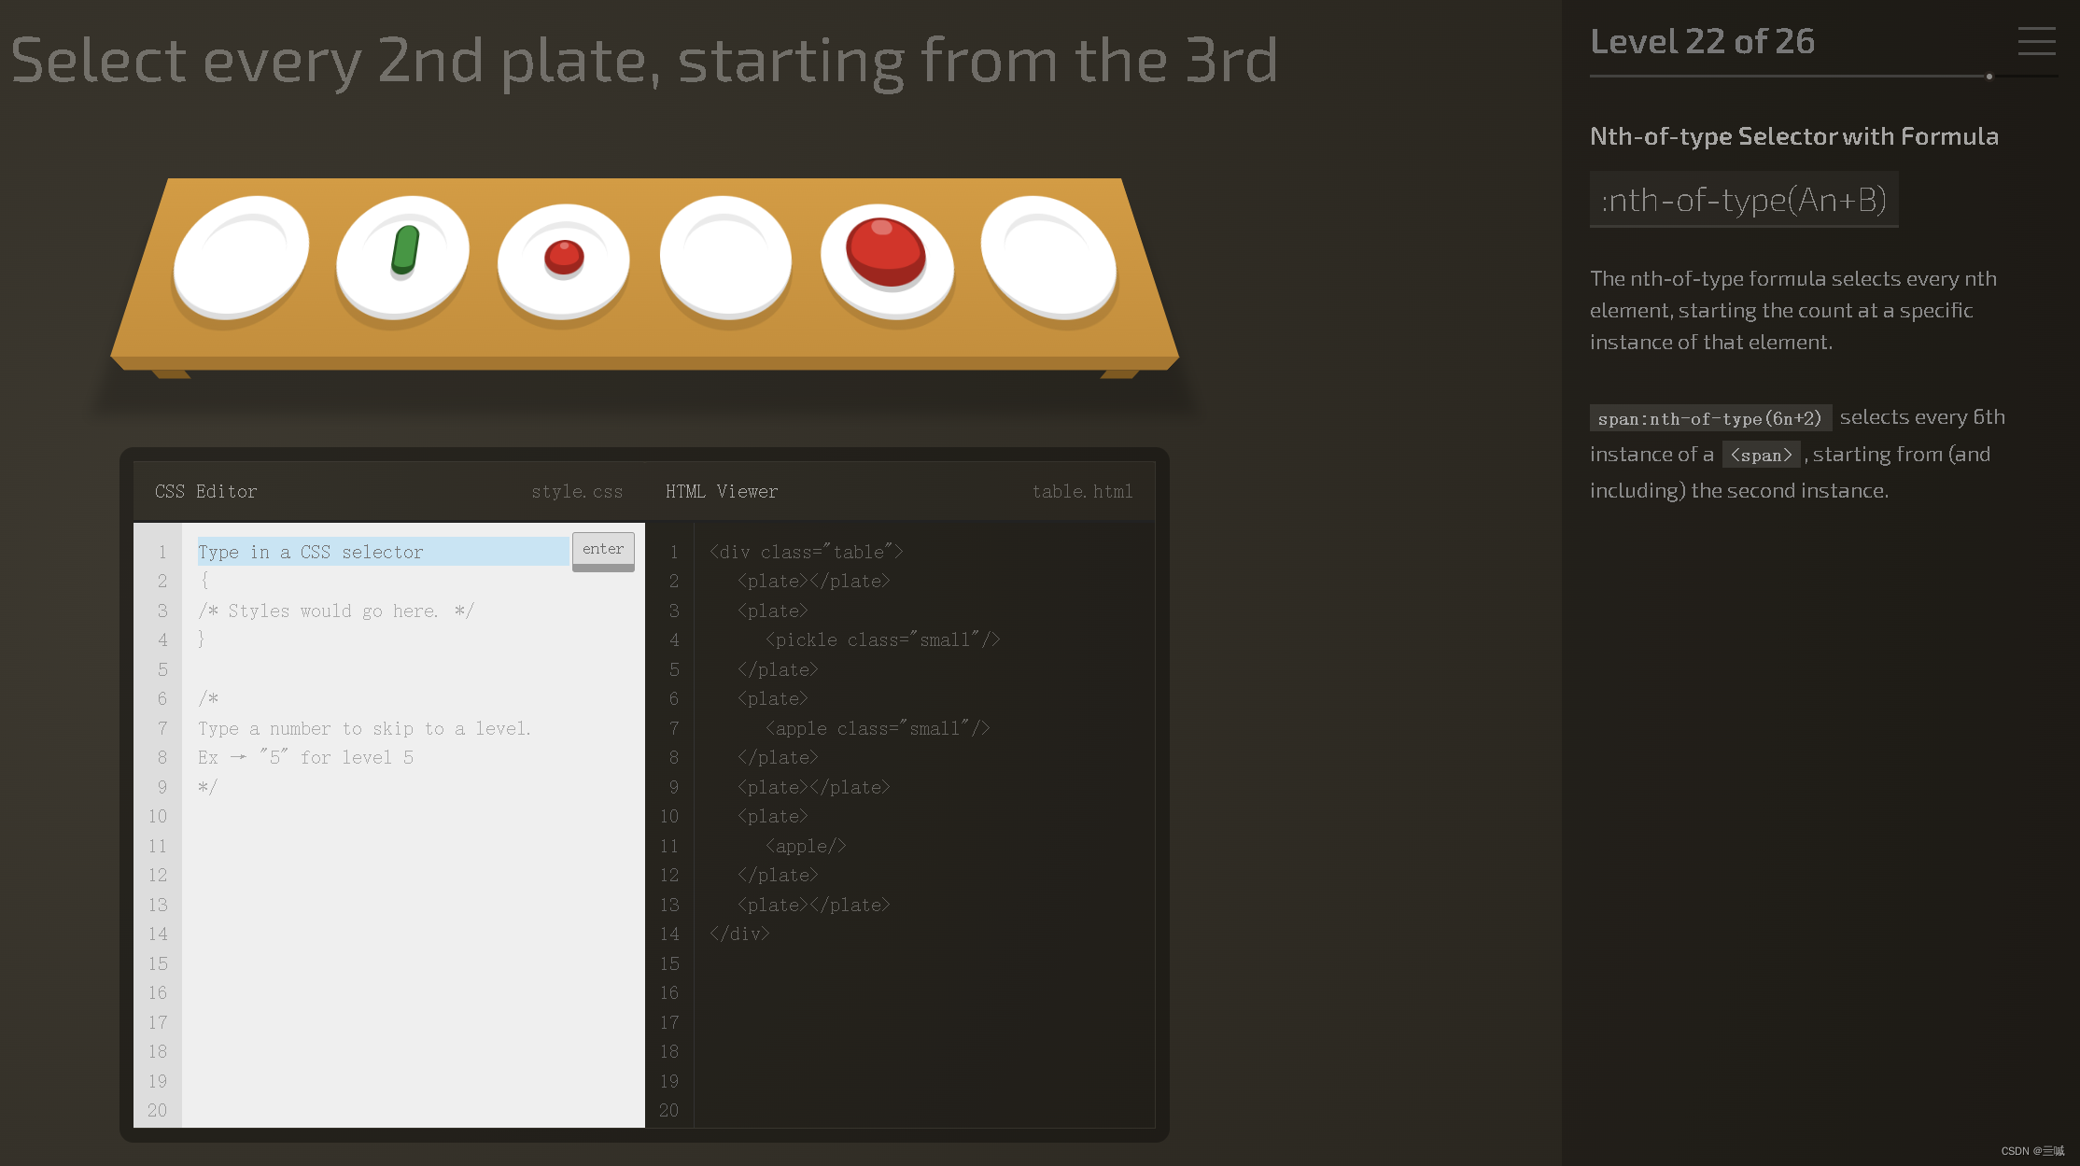Image resolution: width=2080 pixels, height=1166 pixels.
Task: Click the progress dot near level indicator
Action: coord(1989,77)
